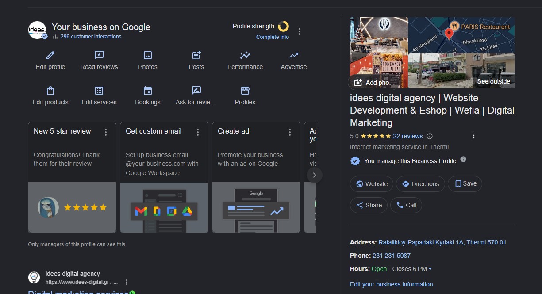Open the Posts icon
542x294 pixels.
point(196,55)
